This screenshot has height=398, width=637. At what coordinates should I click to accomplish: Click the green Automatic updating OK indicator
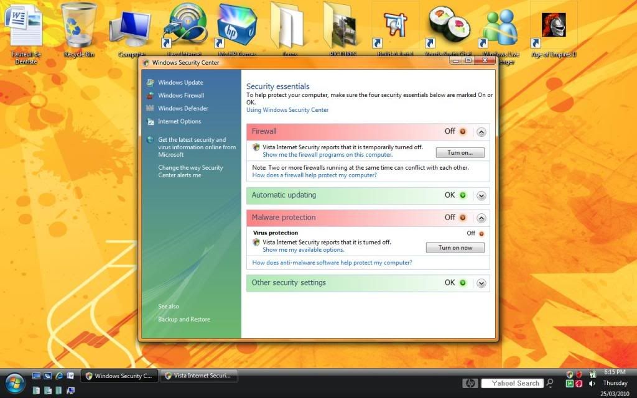(462, 195)
